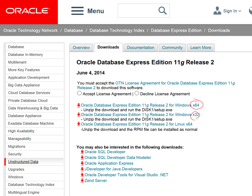This screenshot has width=252, height=196.
Task: Select Unstructured Data in the sidebar
Action: (x=23, y=162)
